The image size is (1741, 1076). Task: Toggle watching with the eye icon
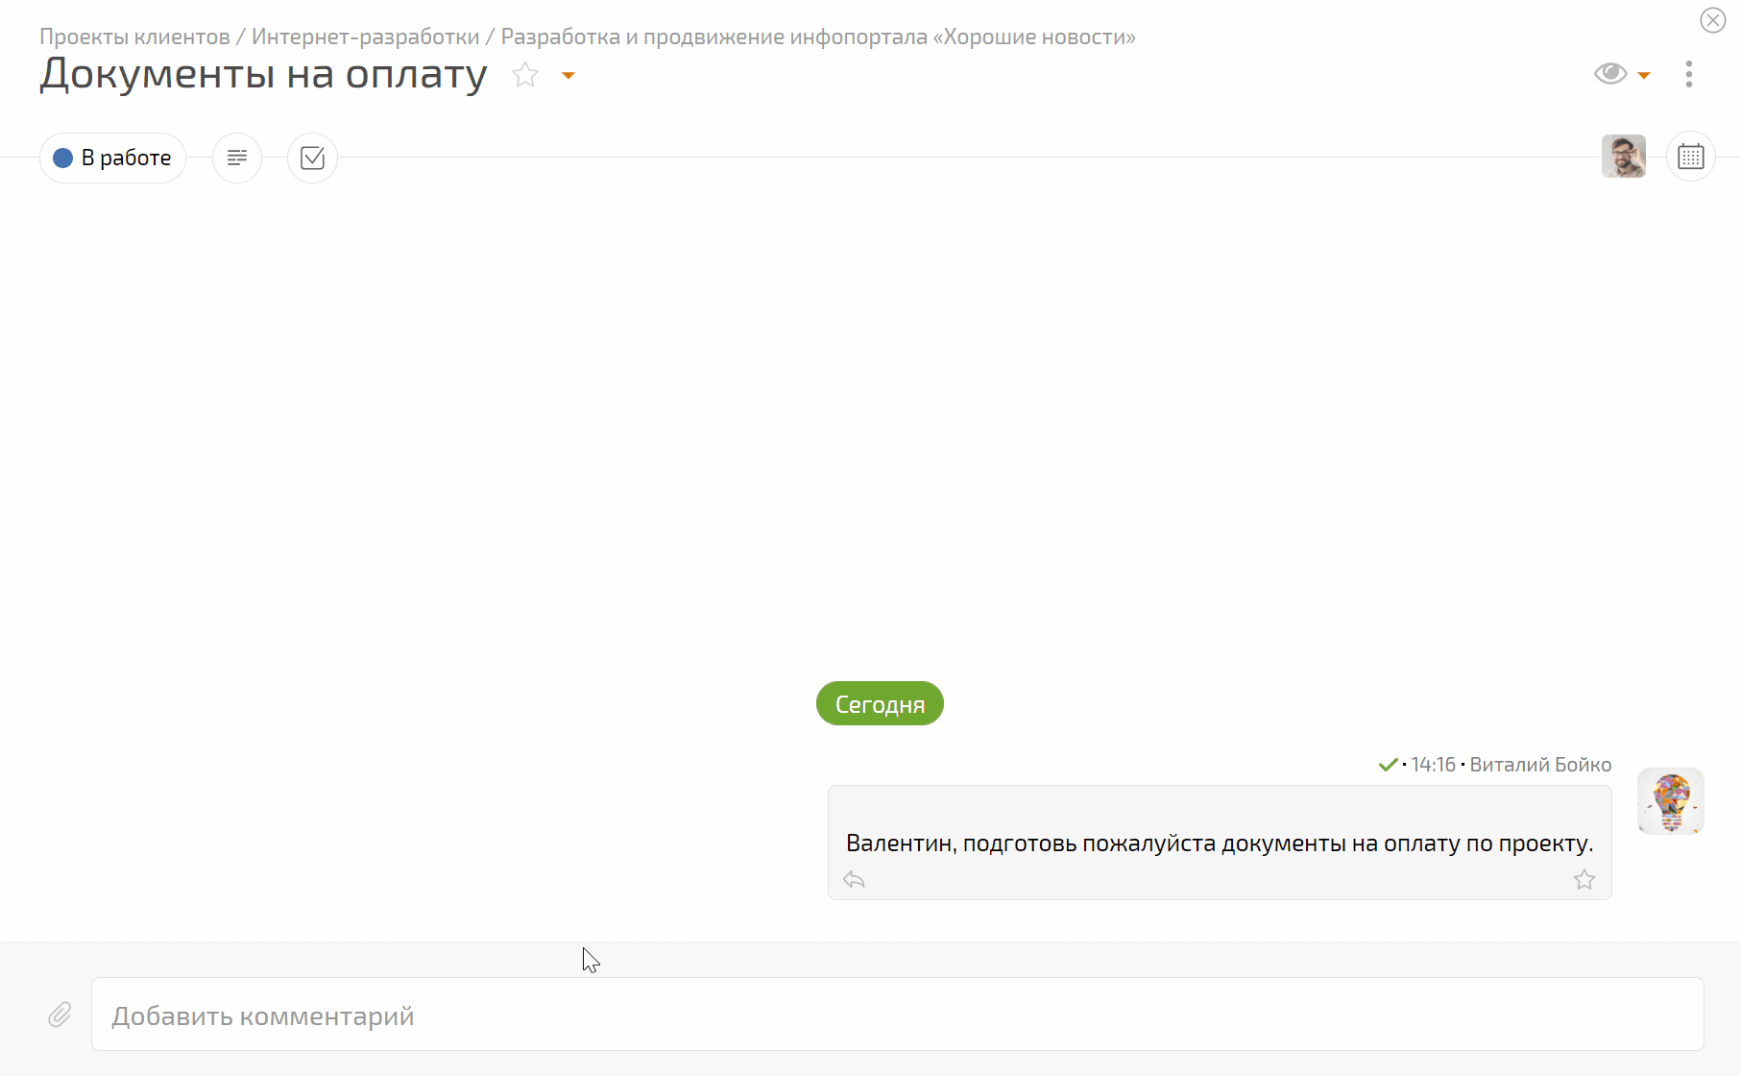click(x=1610, y=72)
